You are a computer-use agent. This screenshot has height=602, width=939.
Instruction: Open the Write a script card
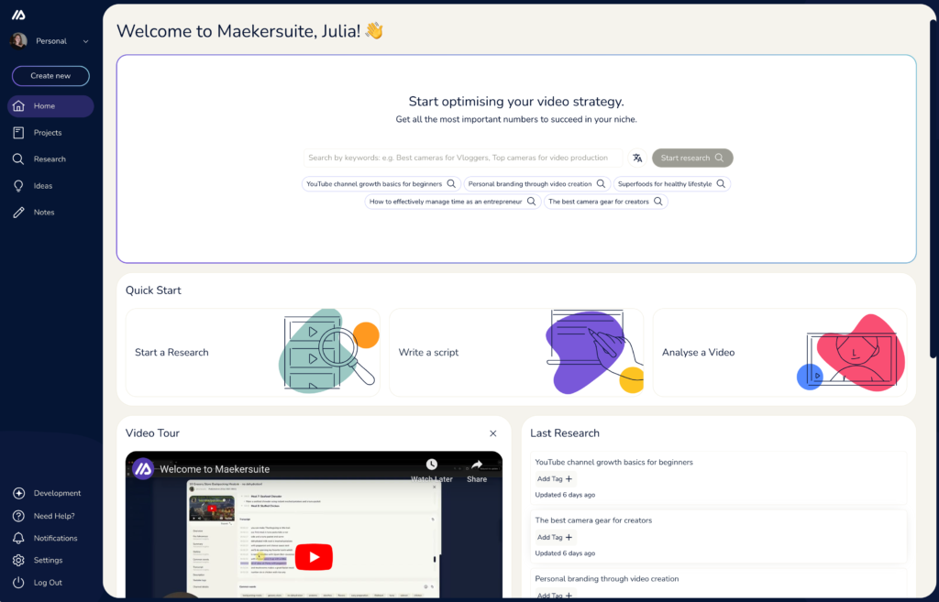516,353
